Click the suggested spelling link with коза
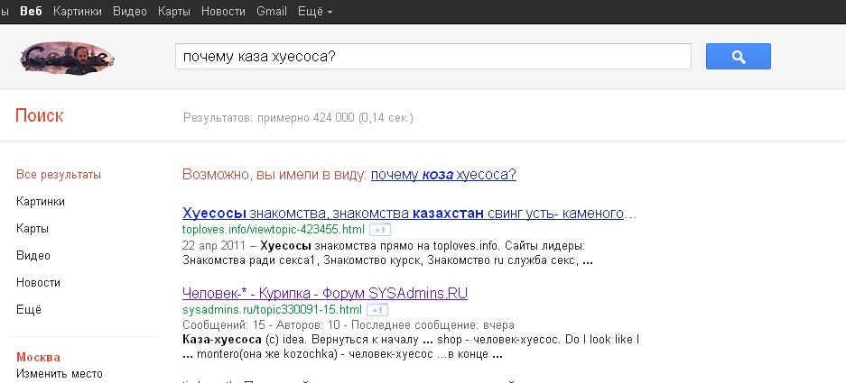Image resolution: width=846 pixels, height=383 pixels. click(443, 175)
